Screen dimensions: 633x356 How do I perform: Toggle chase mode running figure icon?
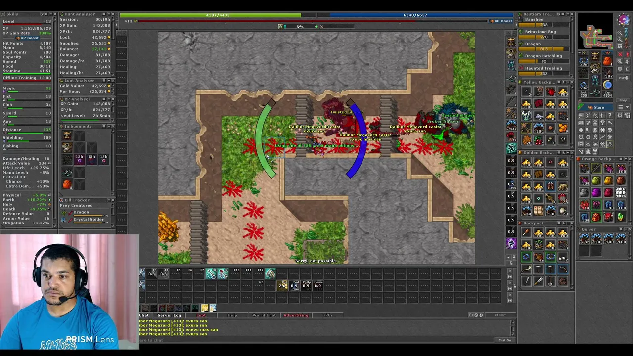pyautogui.click(x=627, y=61)
